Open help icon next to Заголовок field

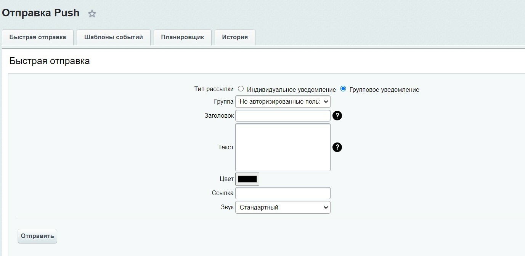click(x=337, y=115)
